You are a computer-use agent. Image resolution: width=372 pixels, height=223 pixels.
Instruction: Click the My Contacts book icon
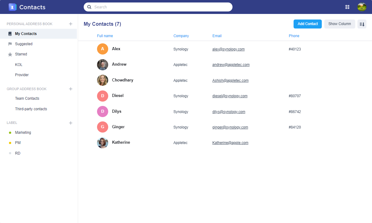10,33
